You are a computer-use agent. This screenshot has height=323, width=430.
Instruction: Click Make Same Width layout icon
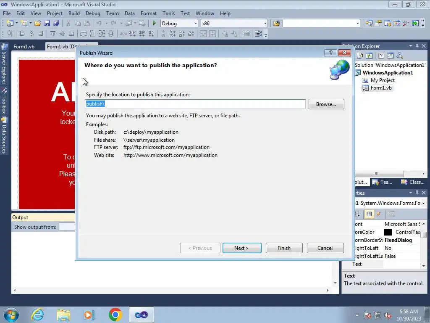pyautogui.click(x=83, y=34)
